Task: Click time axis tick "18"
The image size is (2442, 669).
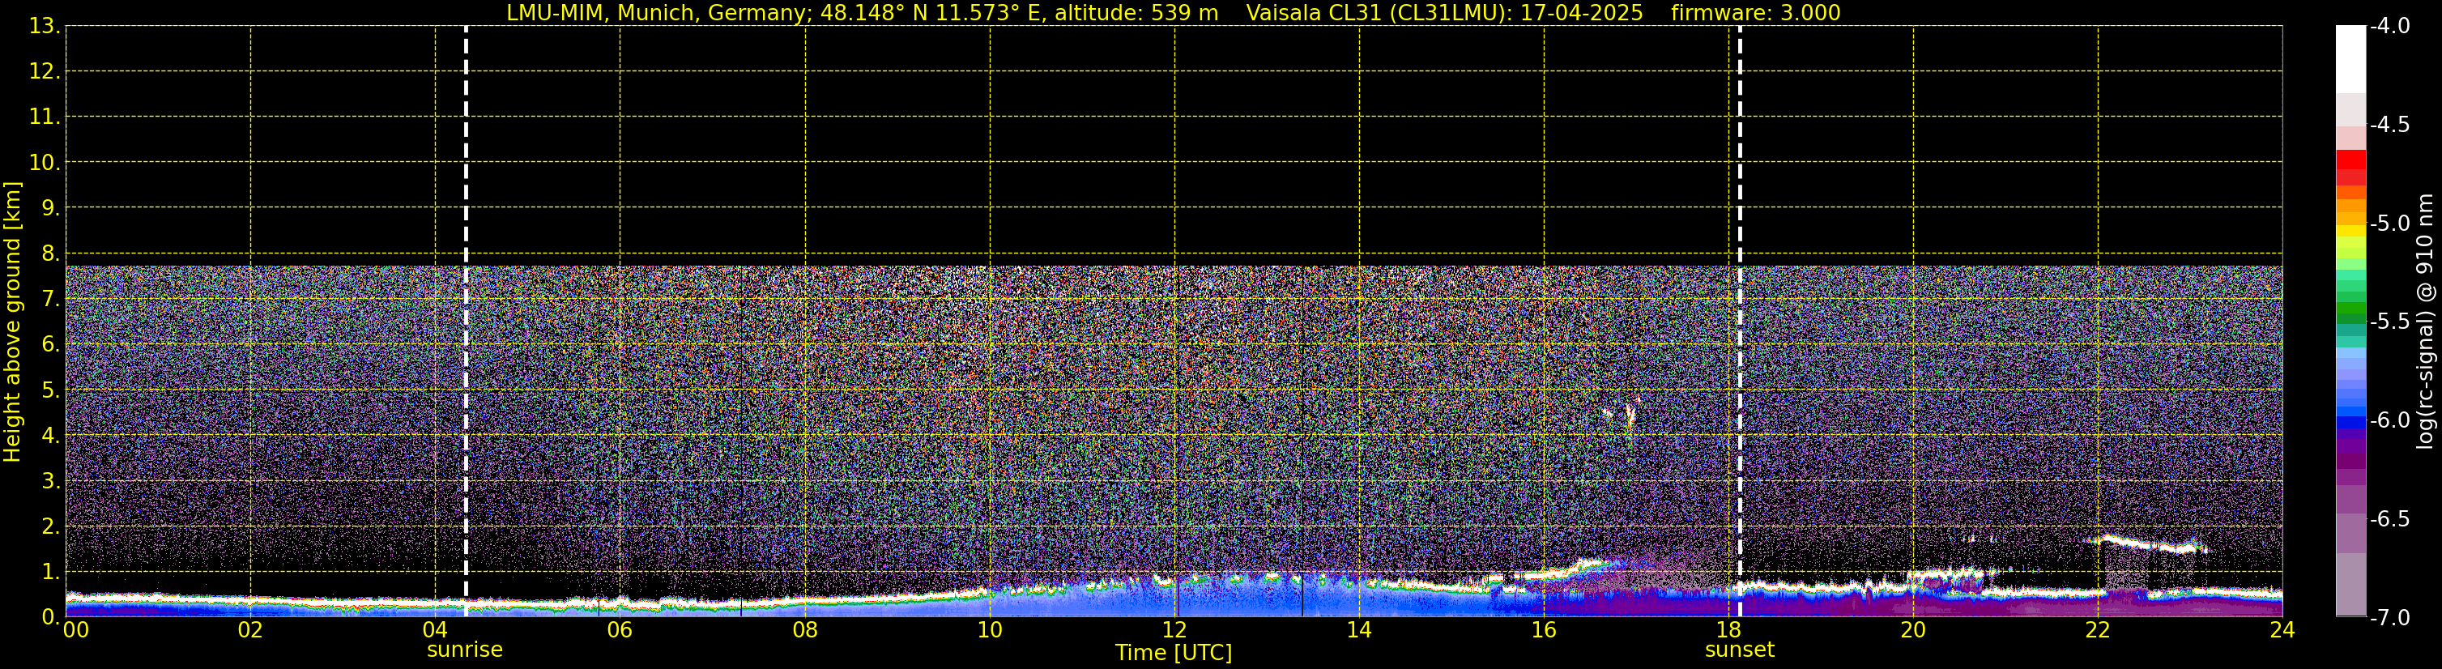Action: [x=1728, y=631]
